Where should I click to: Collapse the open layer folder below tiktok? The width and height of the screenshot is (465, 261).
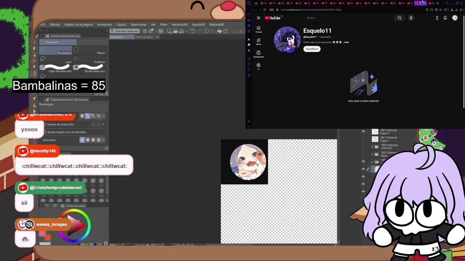point(372,162)
